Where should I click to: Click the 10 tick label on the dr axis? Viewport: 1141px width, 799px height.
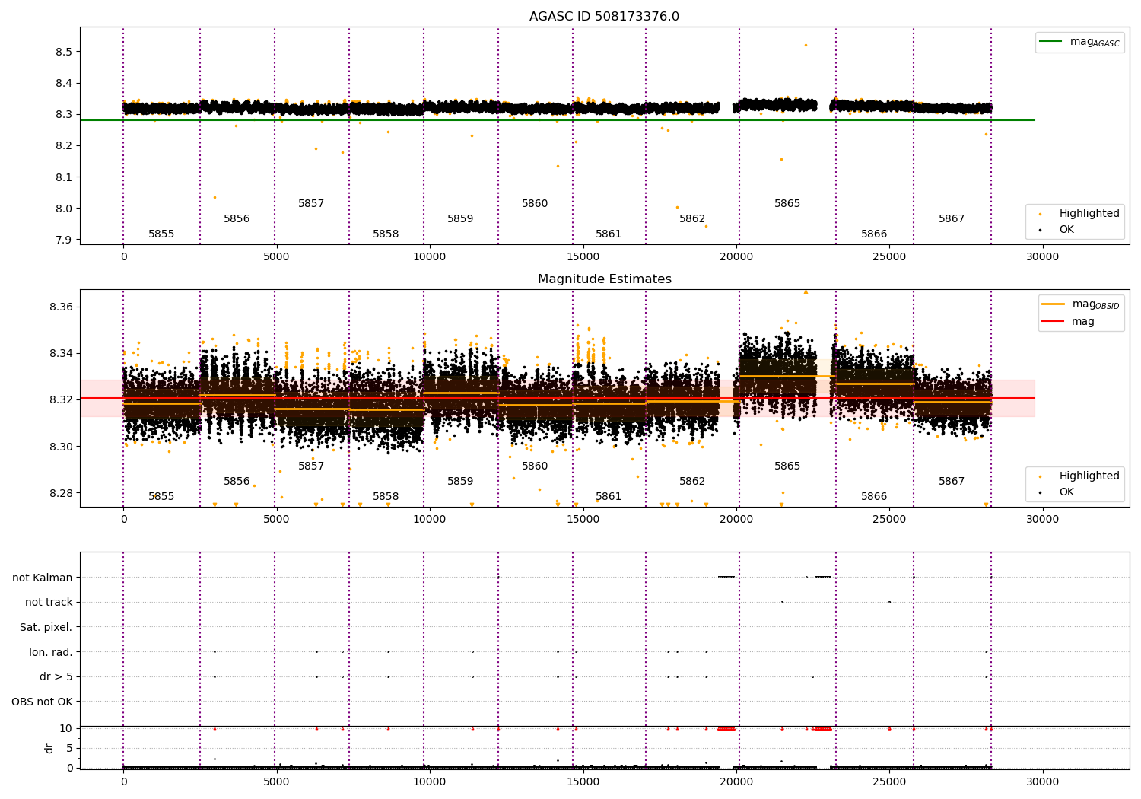click(x=66, y=728)
